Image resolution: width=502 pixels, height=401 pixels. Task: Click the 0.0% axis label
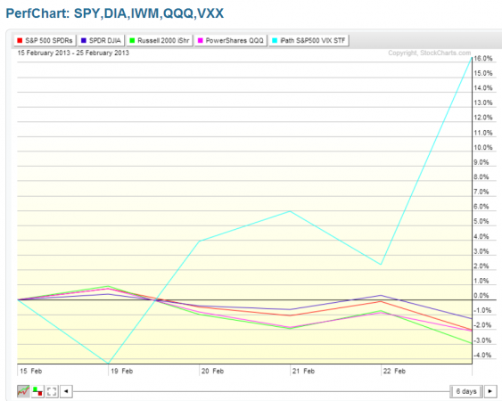click(481, 295)
